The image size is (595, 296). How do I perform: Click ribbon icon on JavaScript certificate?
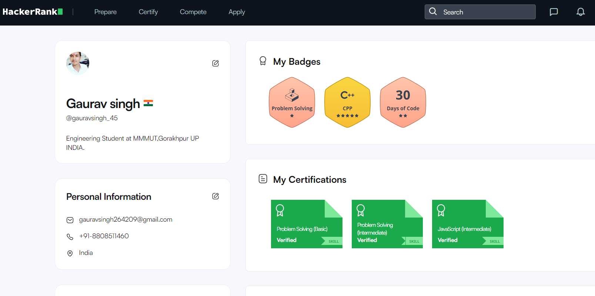[x=441, y=210]
